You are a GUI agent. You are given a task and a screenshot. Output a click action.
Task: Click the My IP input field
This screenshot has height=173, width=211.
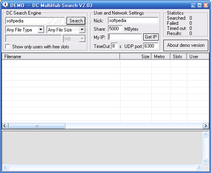click(x=125, y=37)
